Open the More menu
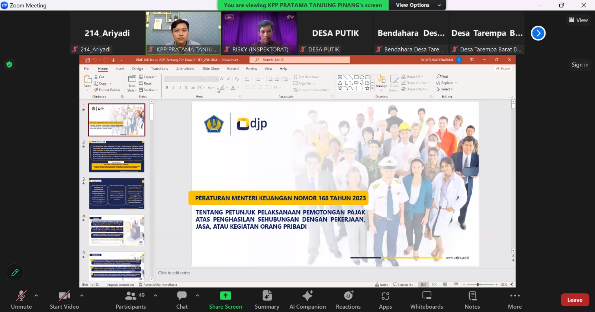The width and height of the screenshot is (595, 312). (515, 300)
